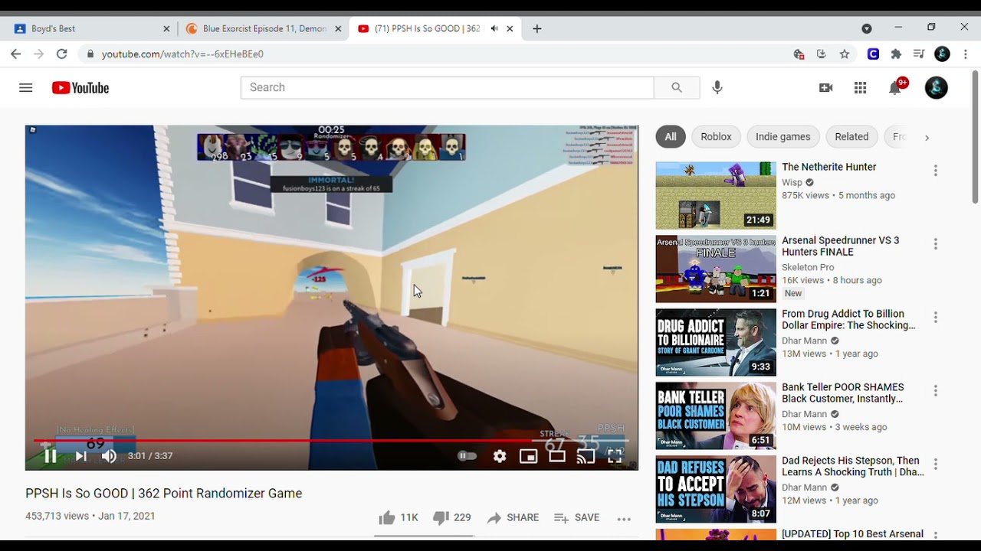
Task: Open the YouTube account avatar menu
Action: tap(936, 88)
